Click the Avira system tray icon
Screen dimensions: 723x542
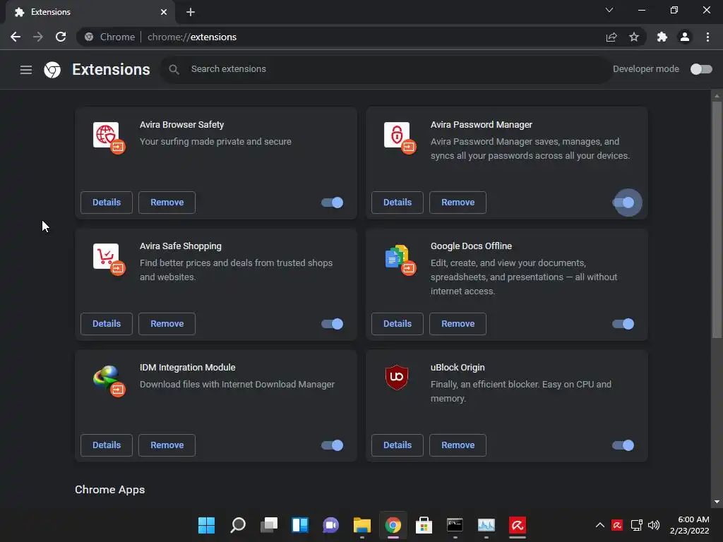[x=617, y=525]
